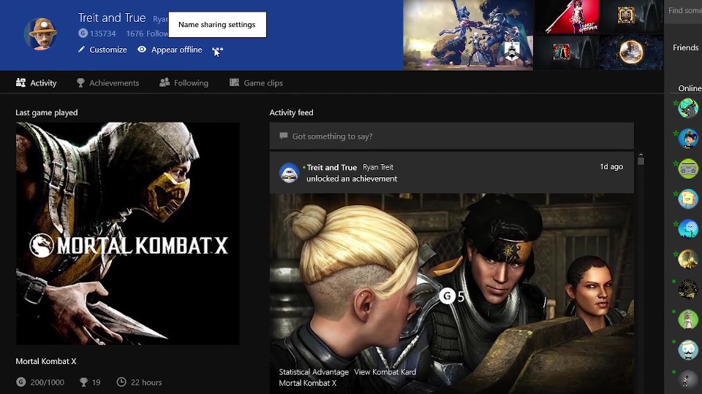Click the G 5 gamerscore badge on image

coord(452,295)
